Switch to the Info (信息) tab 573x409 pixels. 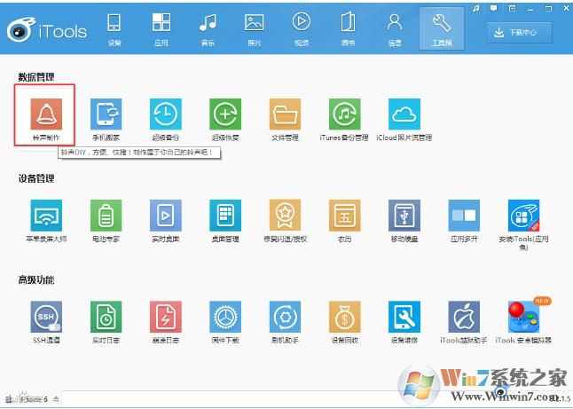395,28
